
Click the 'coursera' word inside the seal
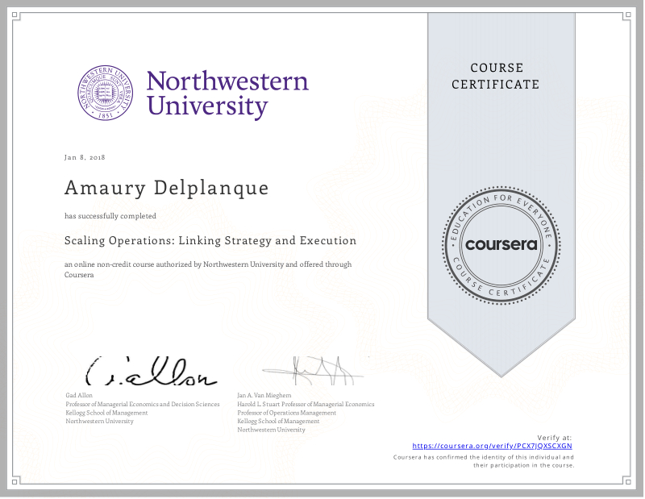tap(501, 245)
